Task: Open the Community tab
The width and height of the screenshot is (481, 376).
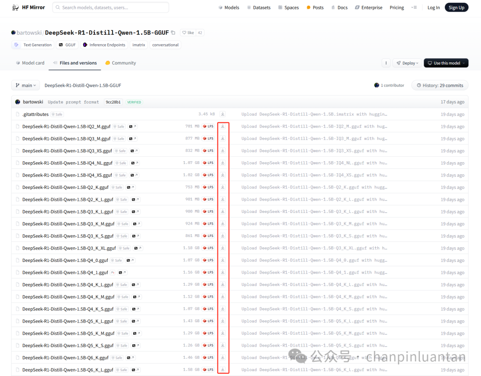Action: (121, 63)
